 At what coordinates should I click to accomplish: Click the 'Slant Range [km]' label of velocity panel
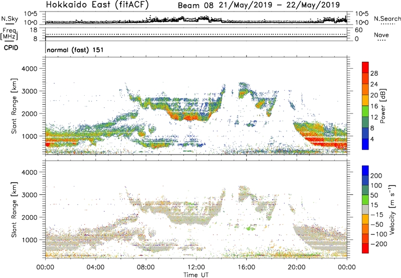click(14, 210)
